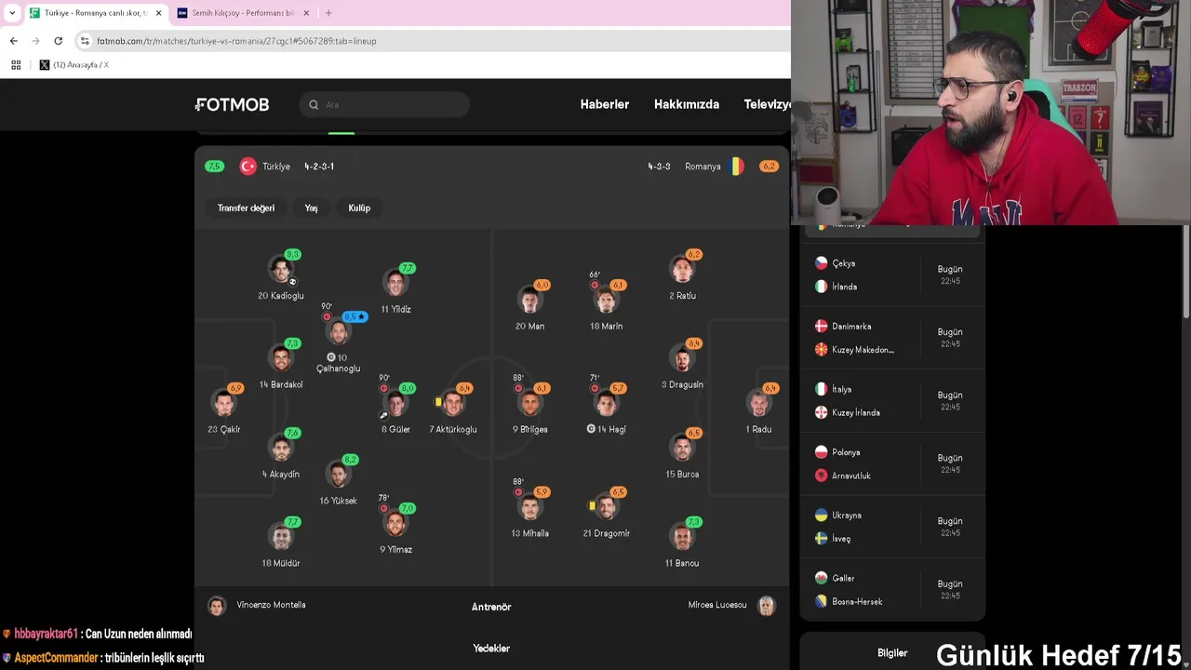Open Marin player avatar
The height and width of the screenshot is (670, 1191).
click(x=607, y=301)
